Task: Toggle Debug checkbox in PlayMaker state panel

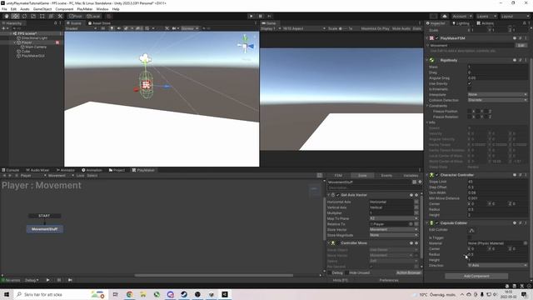Action: pyautogui.click(x=330, y=272)
